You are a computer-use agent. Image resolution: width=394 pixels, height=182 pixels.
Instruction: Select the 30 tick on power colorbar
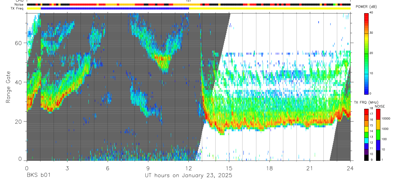[371, 33]
